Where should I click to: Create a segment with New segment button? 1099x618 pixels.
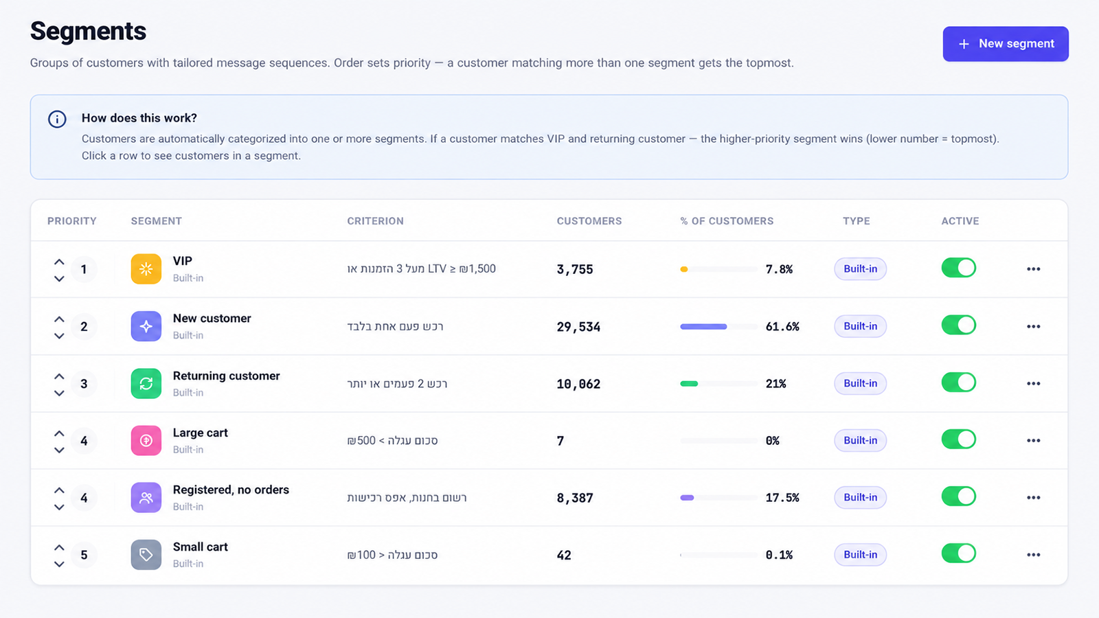pyautogui.click(x=1005, y=44)
